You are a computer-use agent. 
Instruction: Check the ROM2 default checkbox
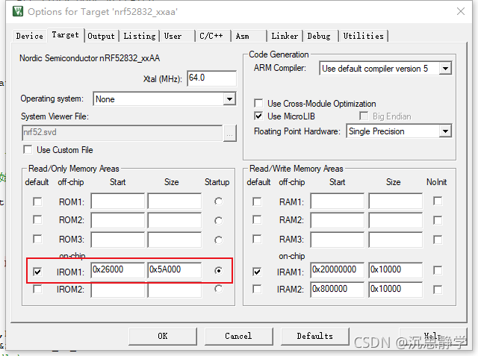coord(37,220)
